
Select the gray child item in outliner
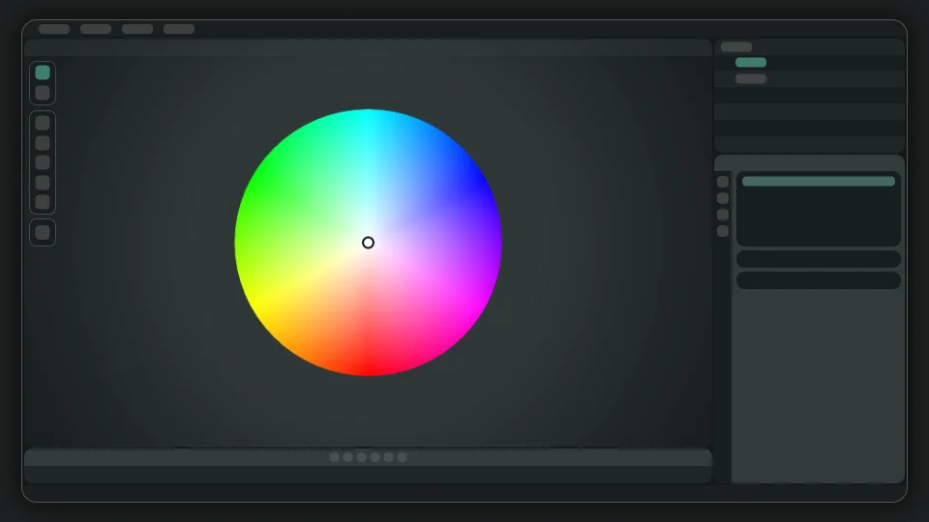click(751, 79)
